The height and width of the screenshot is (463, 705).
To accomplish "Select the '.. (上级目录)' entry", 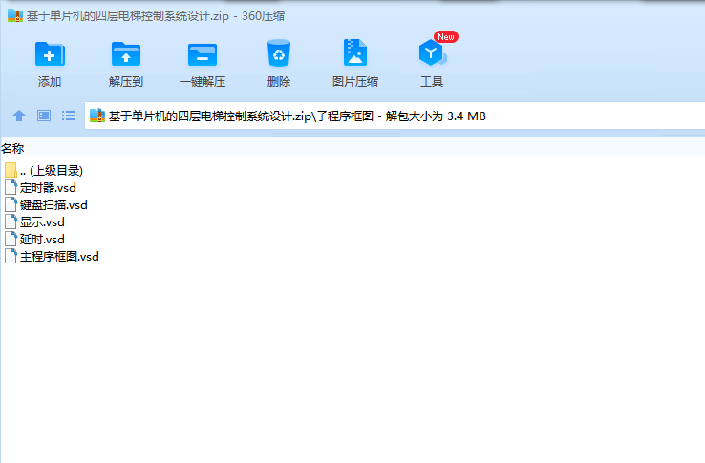I will tap(52, 170).
